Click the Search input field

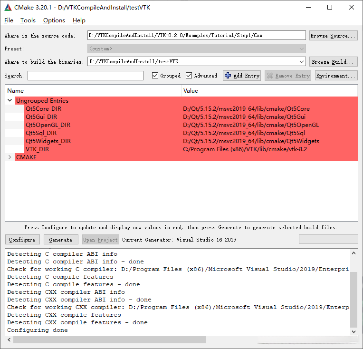[86, 76]
